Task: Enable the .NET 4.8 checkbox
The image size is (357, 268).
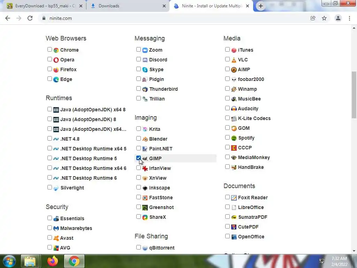Action: tap(50, 138)
